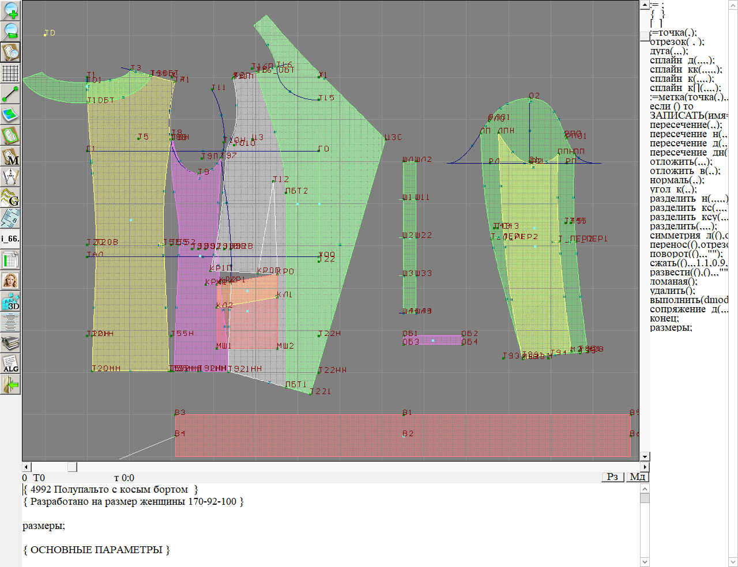Click the compass measurement tool icon
Viewport: 738px width, 567px height.
10,177
